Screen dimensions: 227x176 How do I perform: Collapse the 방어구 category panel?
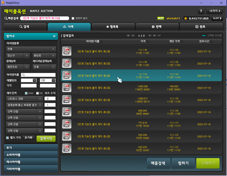click(31, 36)
